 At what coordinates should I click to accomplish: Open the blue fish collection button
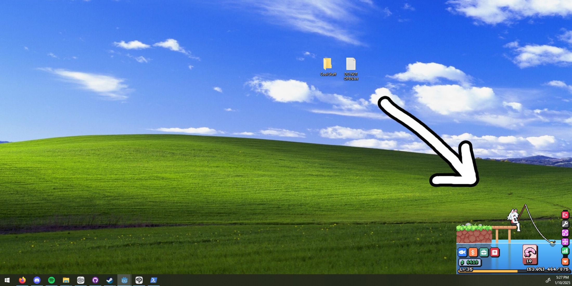462,252
